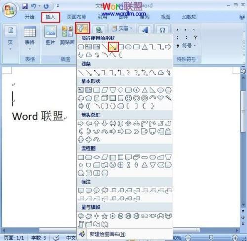The height and width of the screenshot is (241, 247).
Task: Pick the smiley face basic shape
Action: coord(128,98)
